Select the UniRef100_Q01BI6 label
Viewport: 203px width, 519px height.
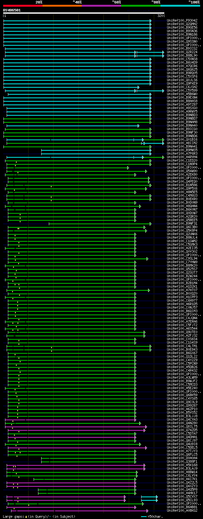(182, 140)
